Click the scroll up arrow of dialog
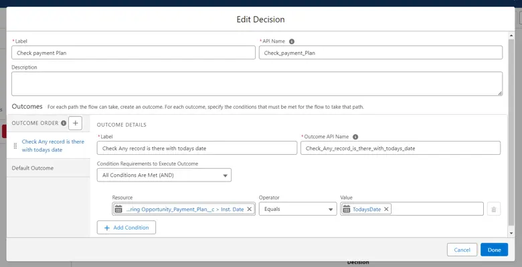Image resolution: width=522 pixels, height=267 pixels. [511, 35]
